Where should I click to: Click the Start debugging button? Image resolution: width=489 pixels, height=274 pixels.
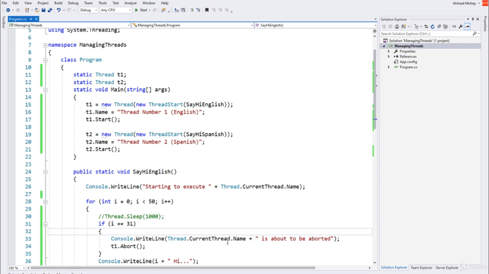point(142,10)
